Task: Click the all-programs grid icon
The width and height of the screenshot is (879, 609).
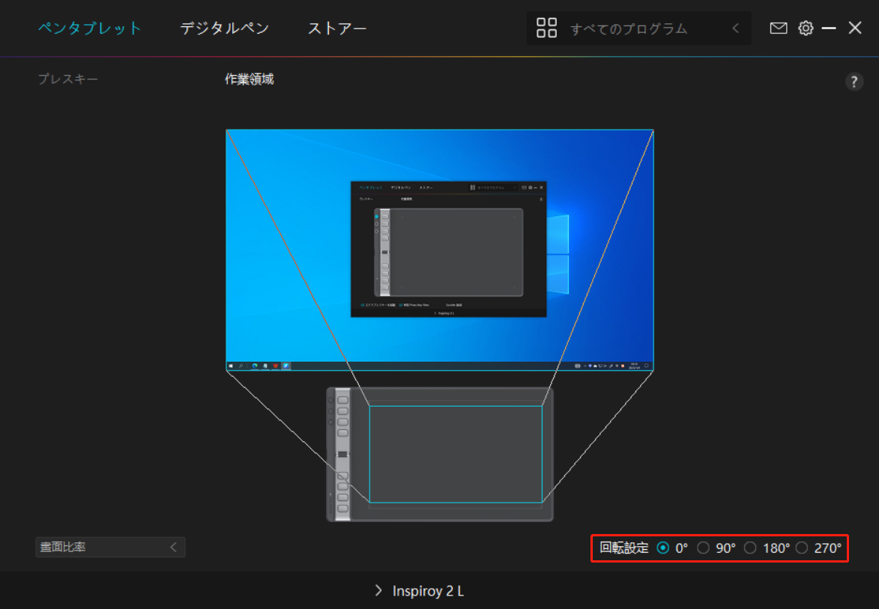Action: click(546, 28)
